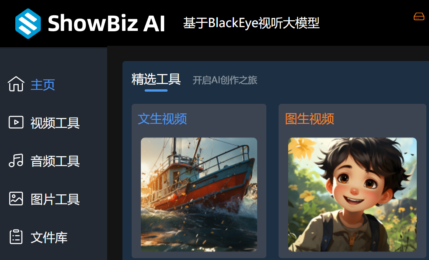
Task: Go to 音频工具 section
Action: click(55, 161)
